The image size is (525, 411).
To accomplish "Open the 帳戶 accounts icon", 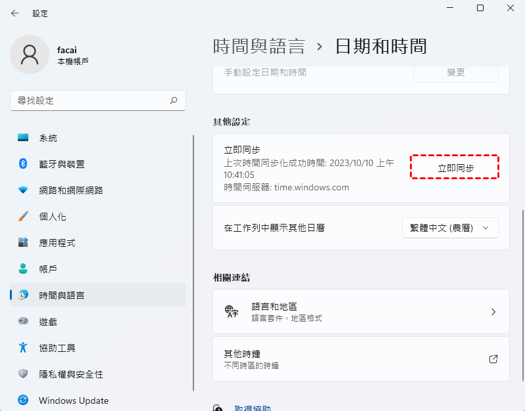I will (x=24, y=269).
